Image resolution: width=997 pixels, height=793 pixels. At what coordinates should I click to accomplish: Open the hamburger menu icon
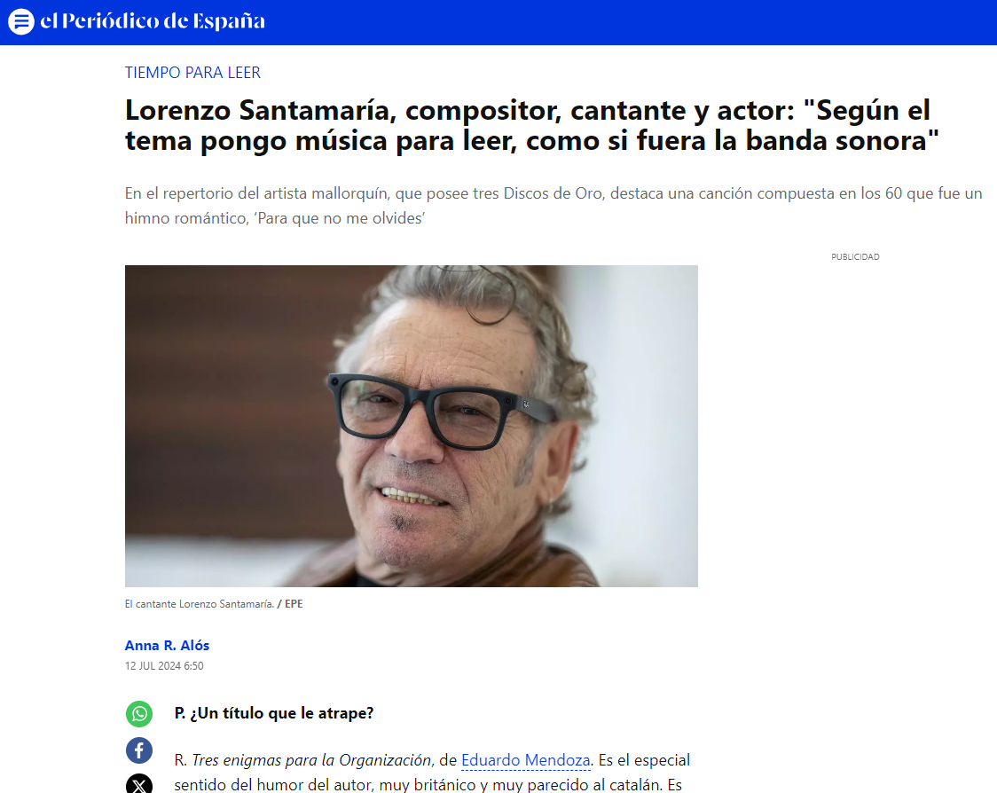[21, 21]
